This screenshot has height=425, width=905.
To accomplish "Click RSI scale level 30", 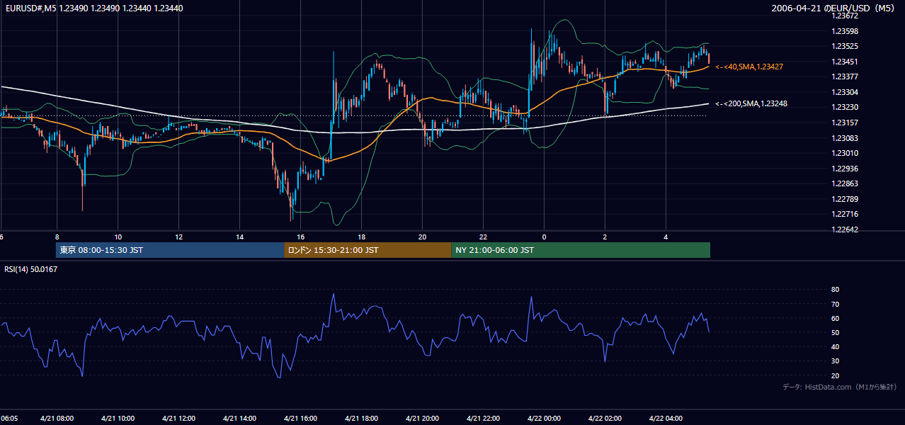I will [x=835, y=361].
